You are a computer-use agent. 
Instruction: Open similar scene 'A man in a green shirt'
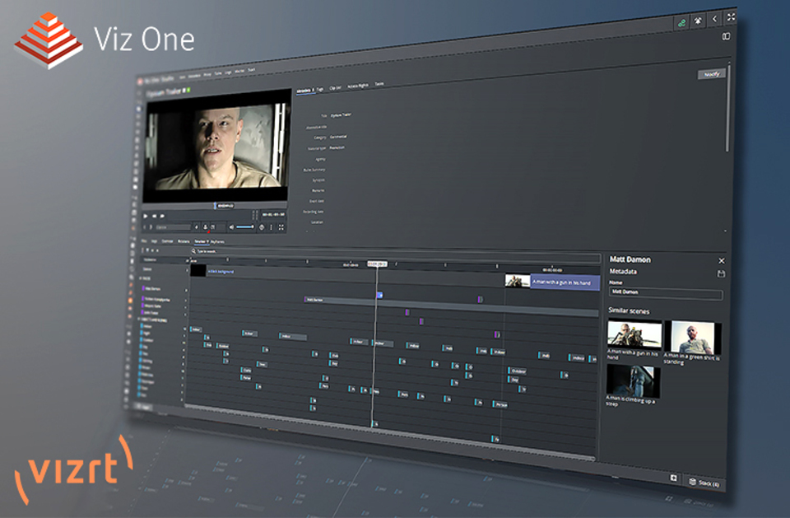(692, 338)
